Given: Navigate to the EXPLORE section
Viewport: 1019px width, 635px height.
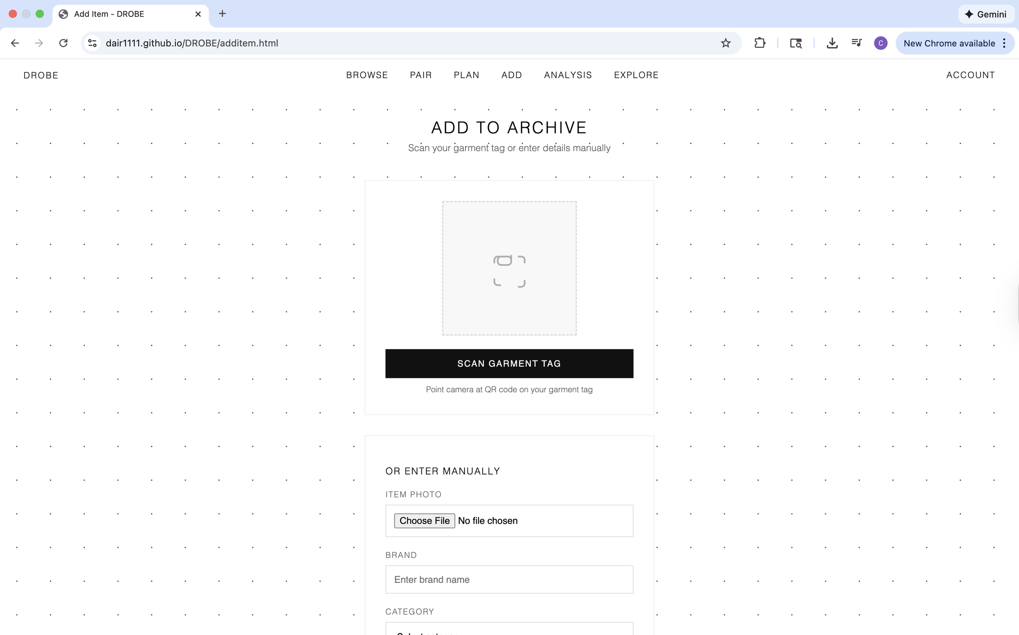Looking at the screenshot, I should (x=636, y=75).
